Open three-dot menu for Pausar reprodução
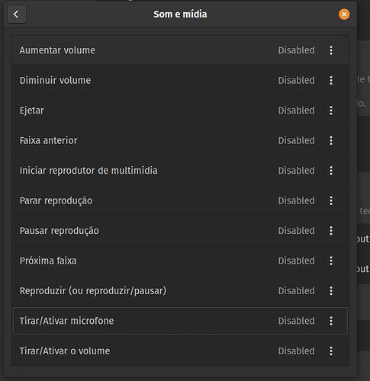 [331, 231]
